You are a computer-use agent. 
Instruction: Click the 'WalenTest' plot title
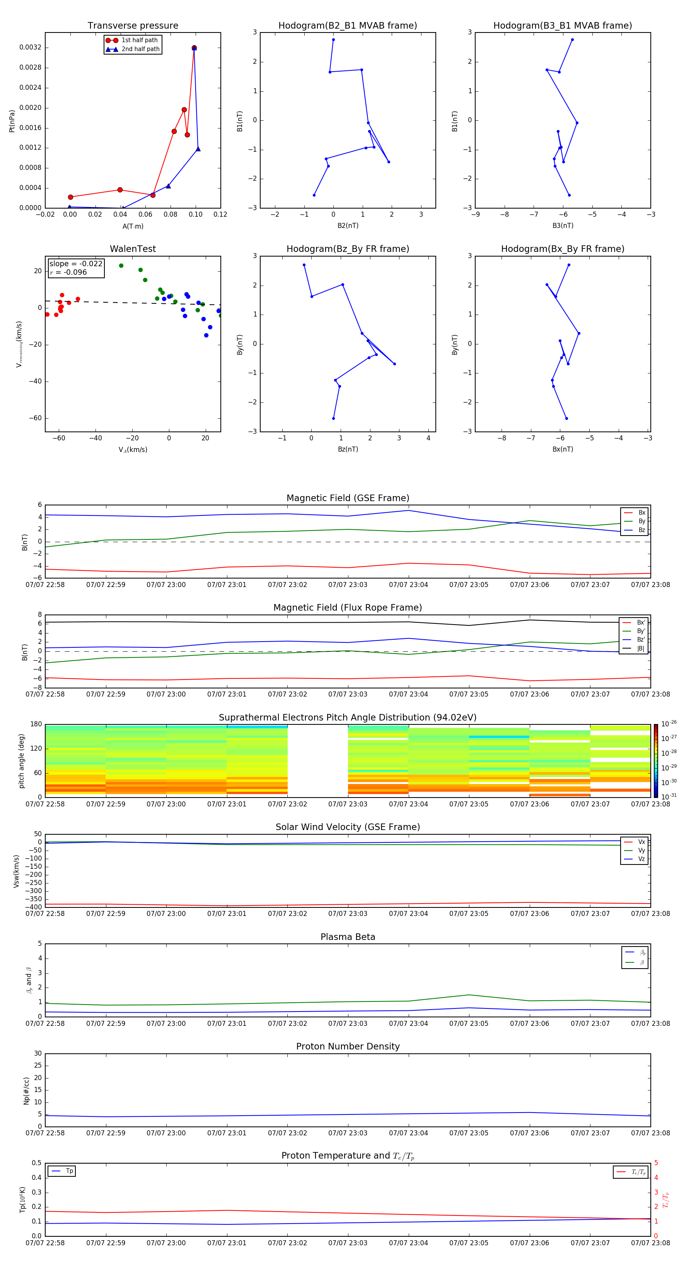coord(133,249)
